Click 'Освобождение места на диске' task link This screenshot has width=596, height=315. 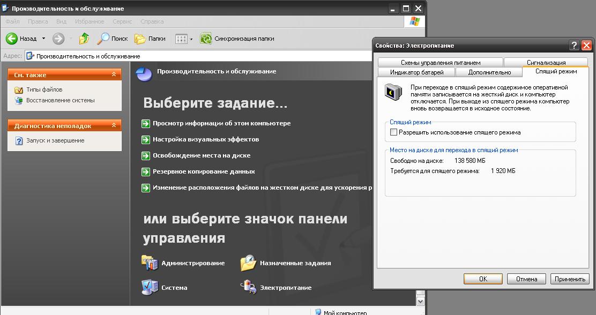pyautogui.click(x=201, y=155)
